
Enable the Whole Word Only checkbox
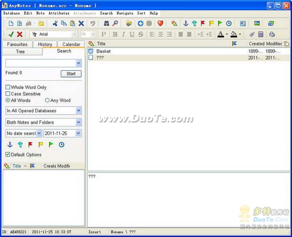pos(8,87)
